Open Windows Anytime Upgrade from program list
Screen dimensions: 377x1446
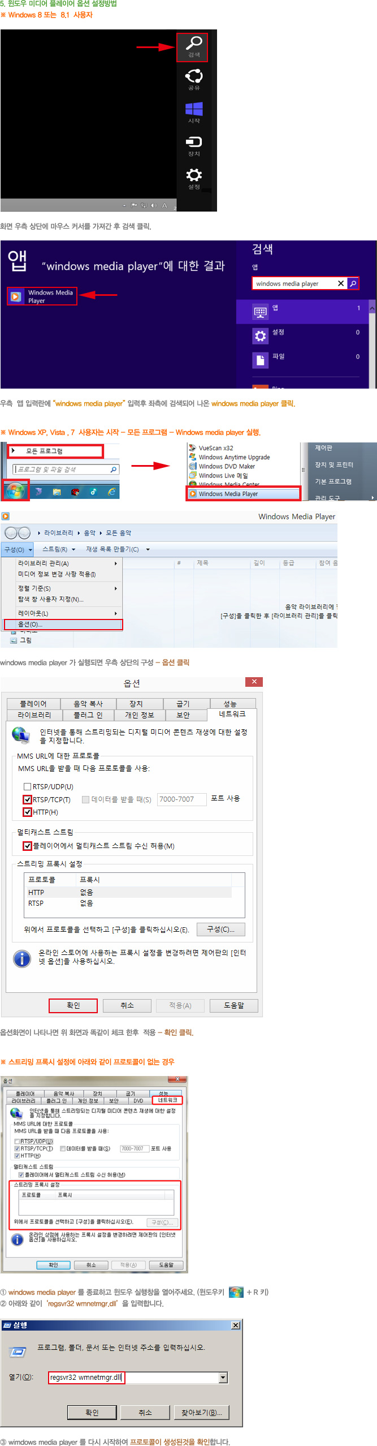pyautogui.click(x=229, y=457)
